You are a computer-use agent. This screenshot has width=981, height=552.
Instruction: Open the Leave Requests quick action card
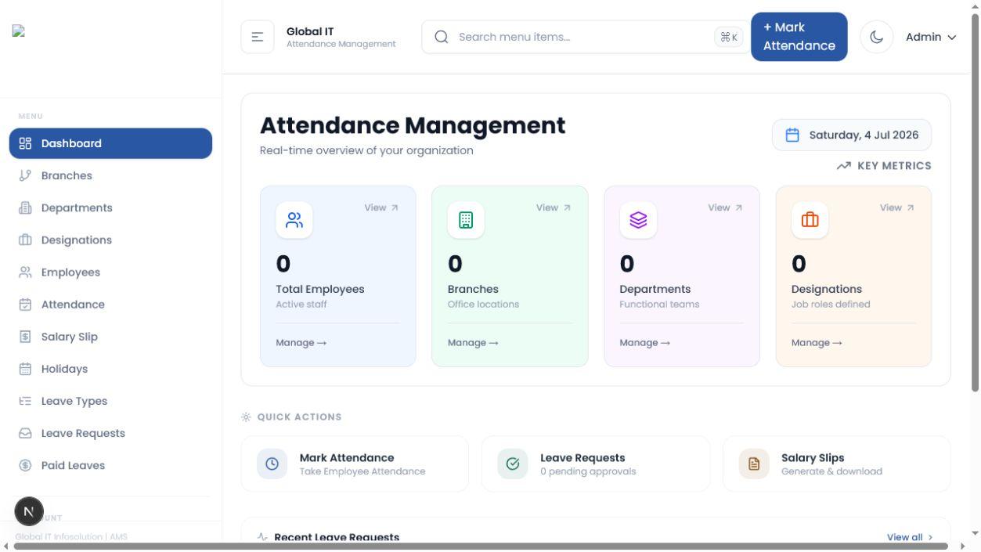(596, 464)
